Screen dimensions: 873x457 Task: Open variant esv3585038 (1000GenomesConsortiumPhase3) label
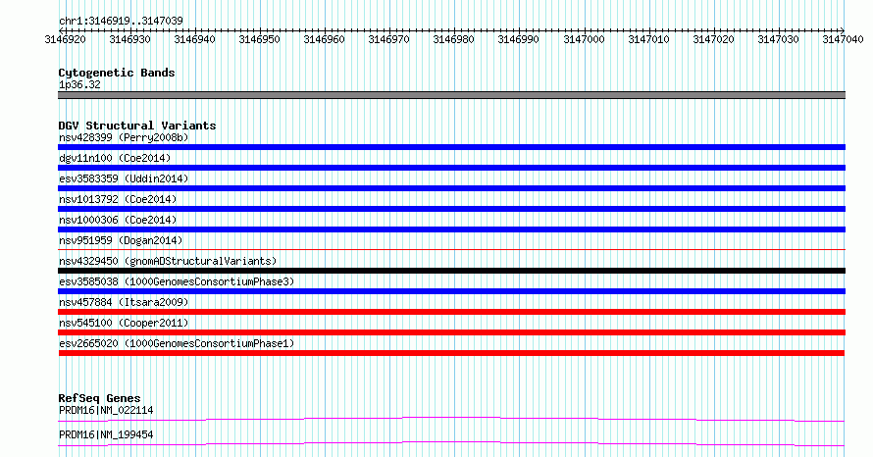tap(177, 281)
